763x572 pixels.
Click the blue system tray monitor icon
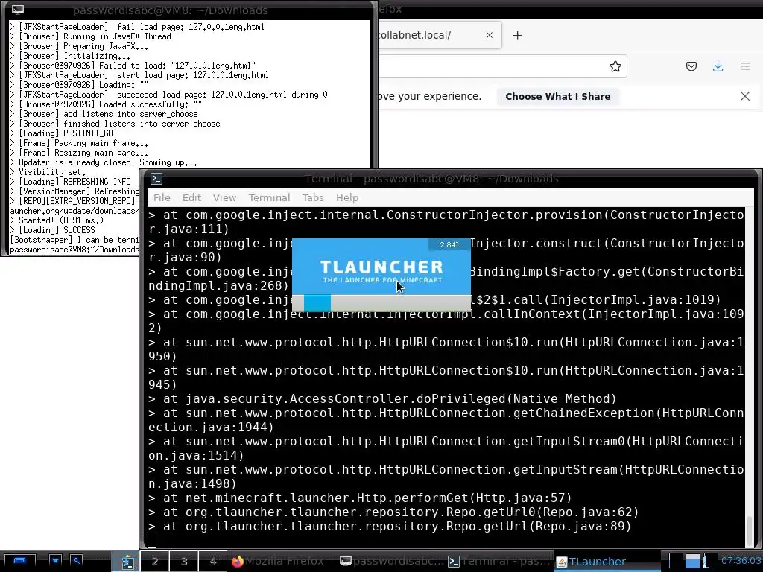point(693,560)
